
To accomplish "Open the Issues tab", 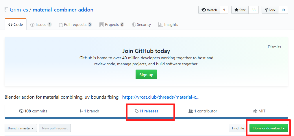I will [x=41, y=25].
